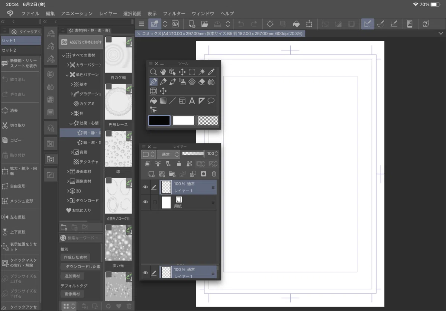Click the Lock layer padlock icon

coord(179,164)
